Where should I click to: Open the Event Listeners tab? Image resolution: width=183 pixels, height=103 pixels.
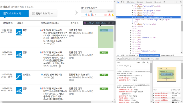point(129,59)
